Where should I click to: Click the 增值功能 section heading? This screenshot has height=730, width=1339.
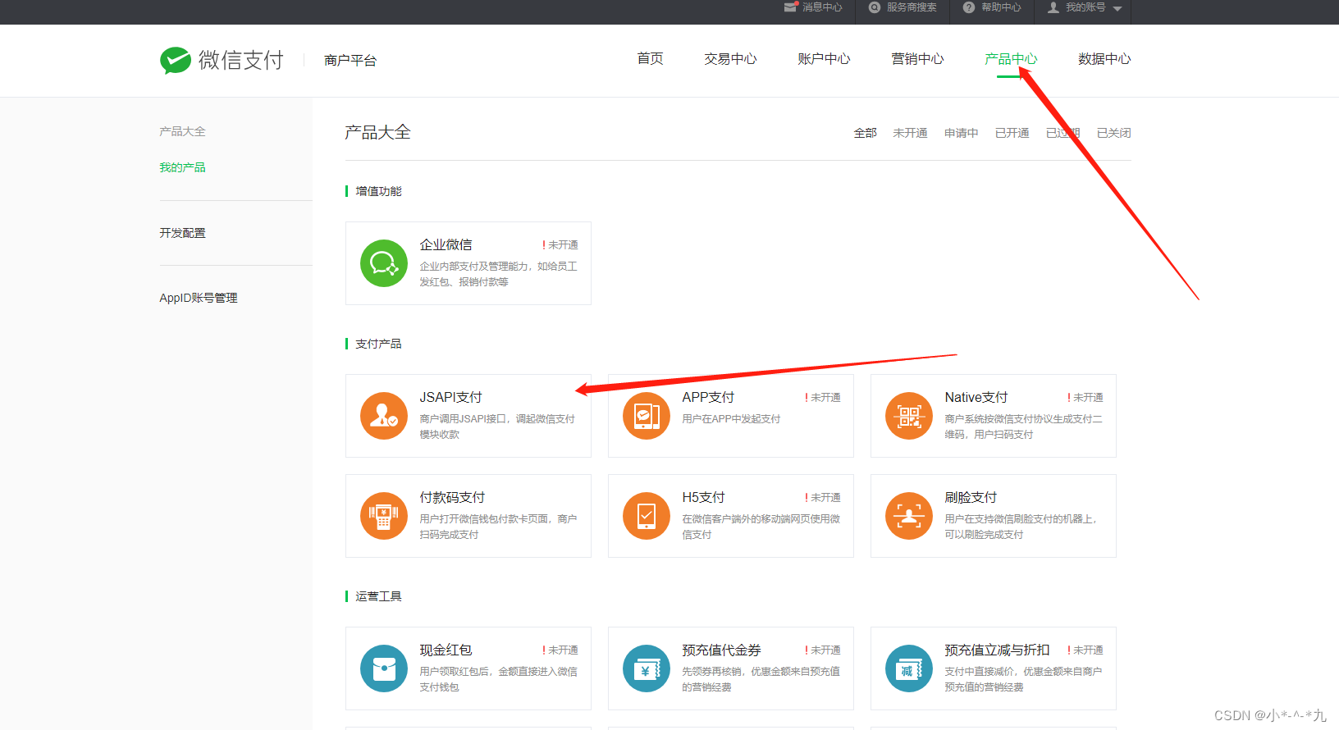tap(378, 191)
